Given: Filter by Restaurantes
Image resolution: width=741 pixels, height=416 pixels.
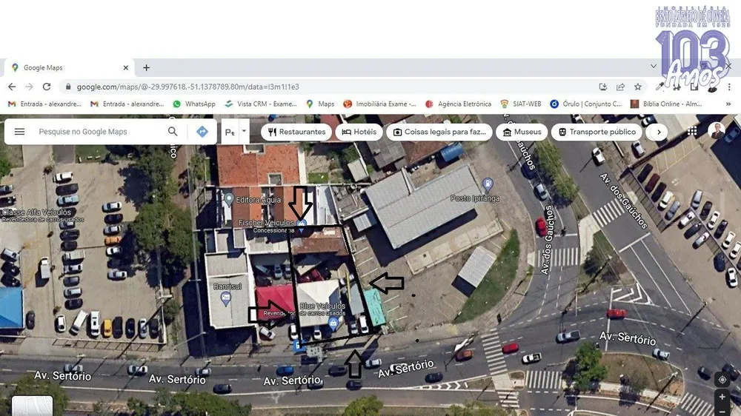Looking at the screenshot, I should click(x=296, y=132).
